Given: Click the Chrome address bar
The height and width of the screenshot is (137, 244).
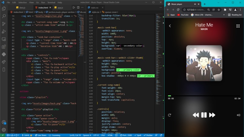Looking at the screenshot, I should pyautogui.click(x=196, y=10).
